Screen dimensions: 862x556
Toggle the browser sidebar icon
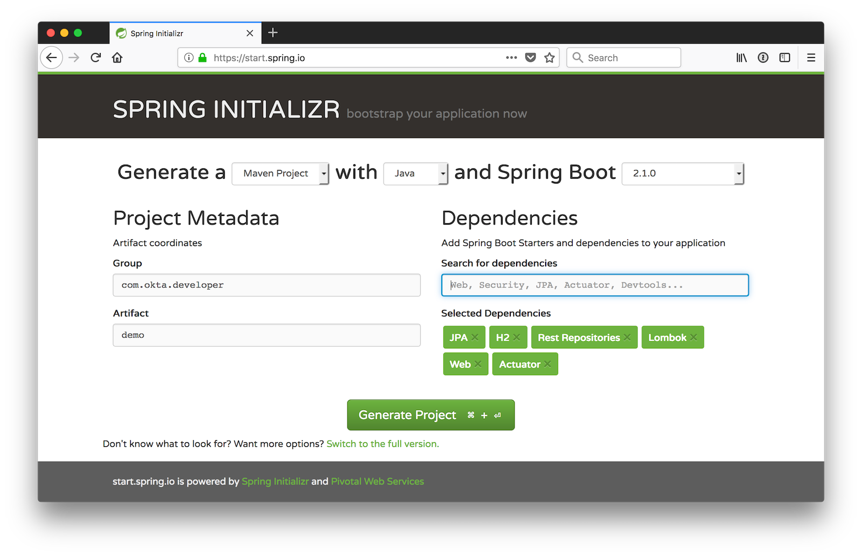click(x=784, y=58)
